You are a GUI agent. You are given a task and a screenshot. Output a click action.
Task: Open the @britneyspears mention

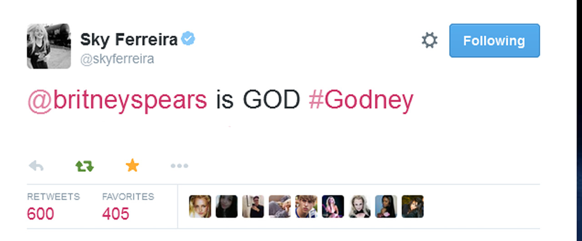pos(117,100)
